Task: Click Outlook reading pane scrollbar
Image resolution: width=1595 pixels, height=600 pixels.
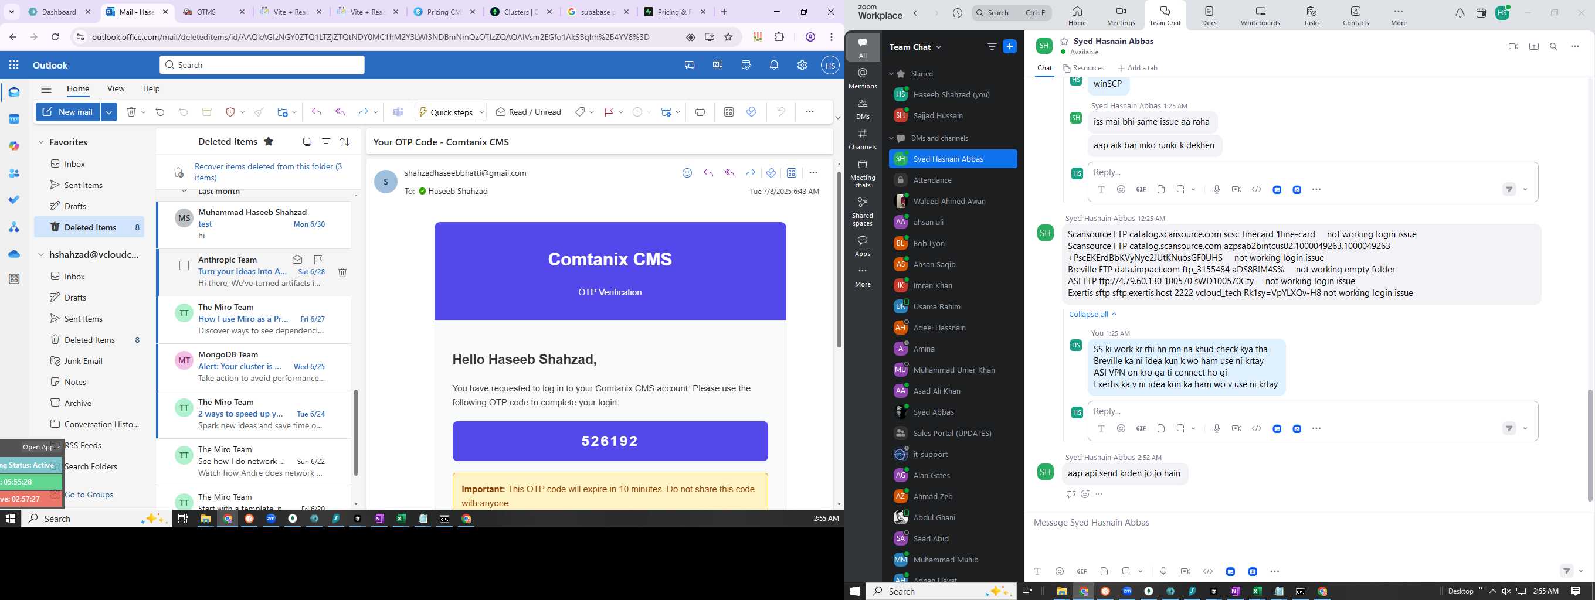Action: click(x=839, y=258)
